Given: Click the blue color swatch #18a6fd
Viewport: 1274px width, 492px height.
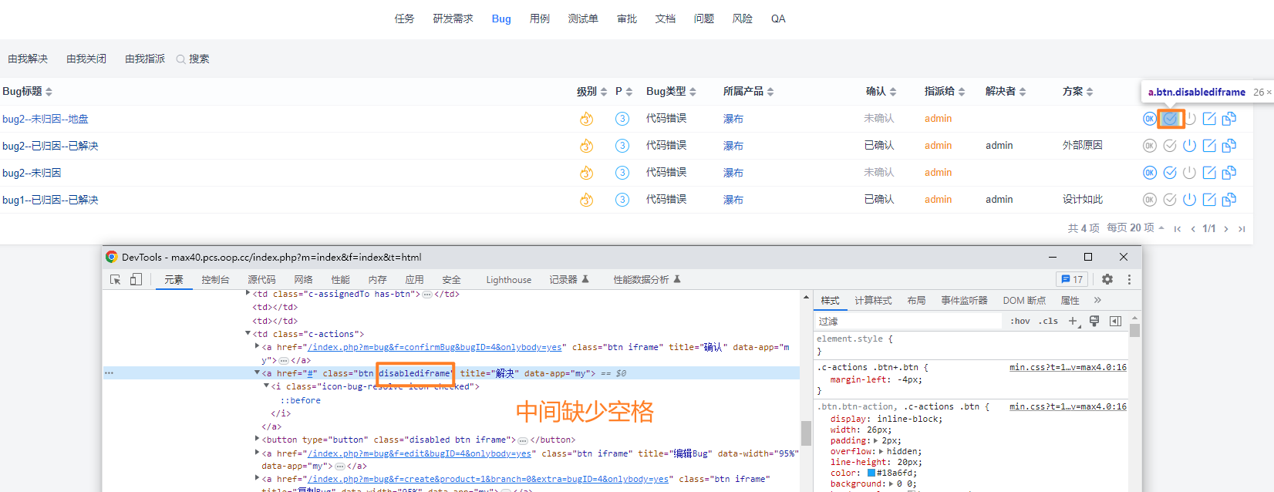Looking at the screenshot, I should click(871, 473).
